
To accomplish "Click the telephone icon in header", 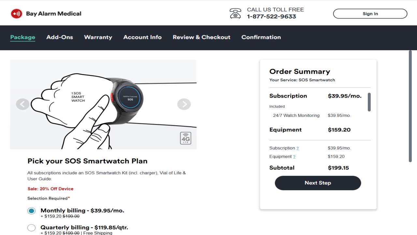I will [x=235, y=13].
